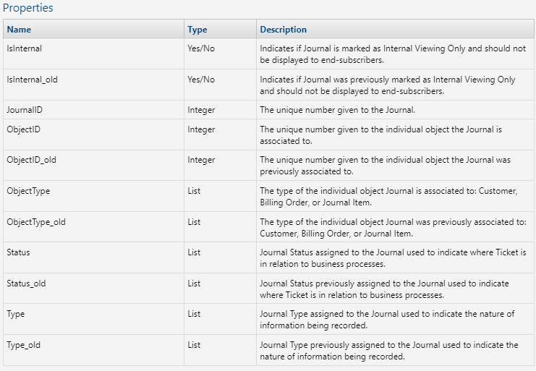Click List type in Type_old row
Screen dimensions: 536x371
pyautogui.click(x=194, y=345)
